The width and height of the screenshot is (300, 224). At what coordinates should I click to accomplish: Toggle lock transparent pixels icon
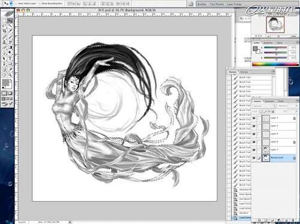(262, 111)
